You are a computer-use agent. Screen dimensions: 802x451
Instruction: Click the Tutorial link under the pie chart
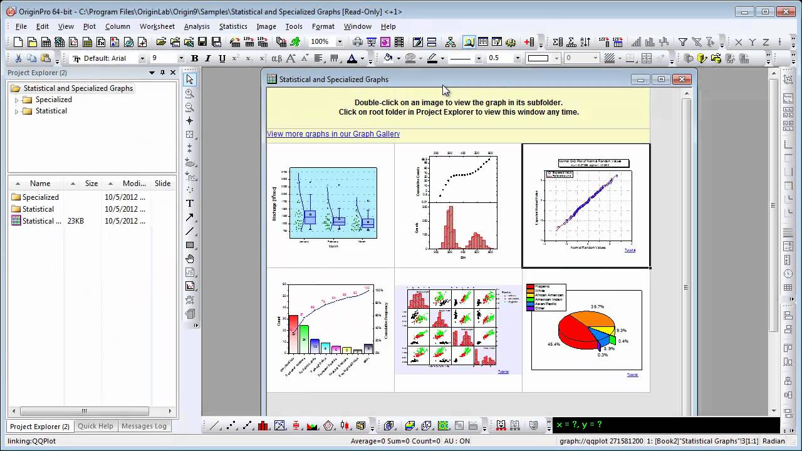tap(632, 375)
